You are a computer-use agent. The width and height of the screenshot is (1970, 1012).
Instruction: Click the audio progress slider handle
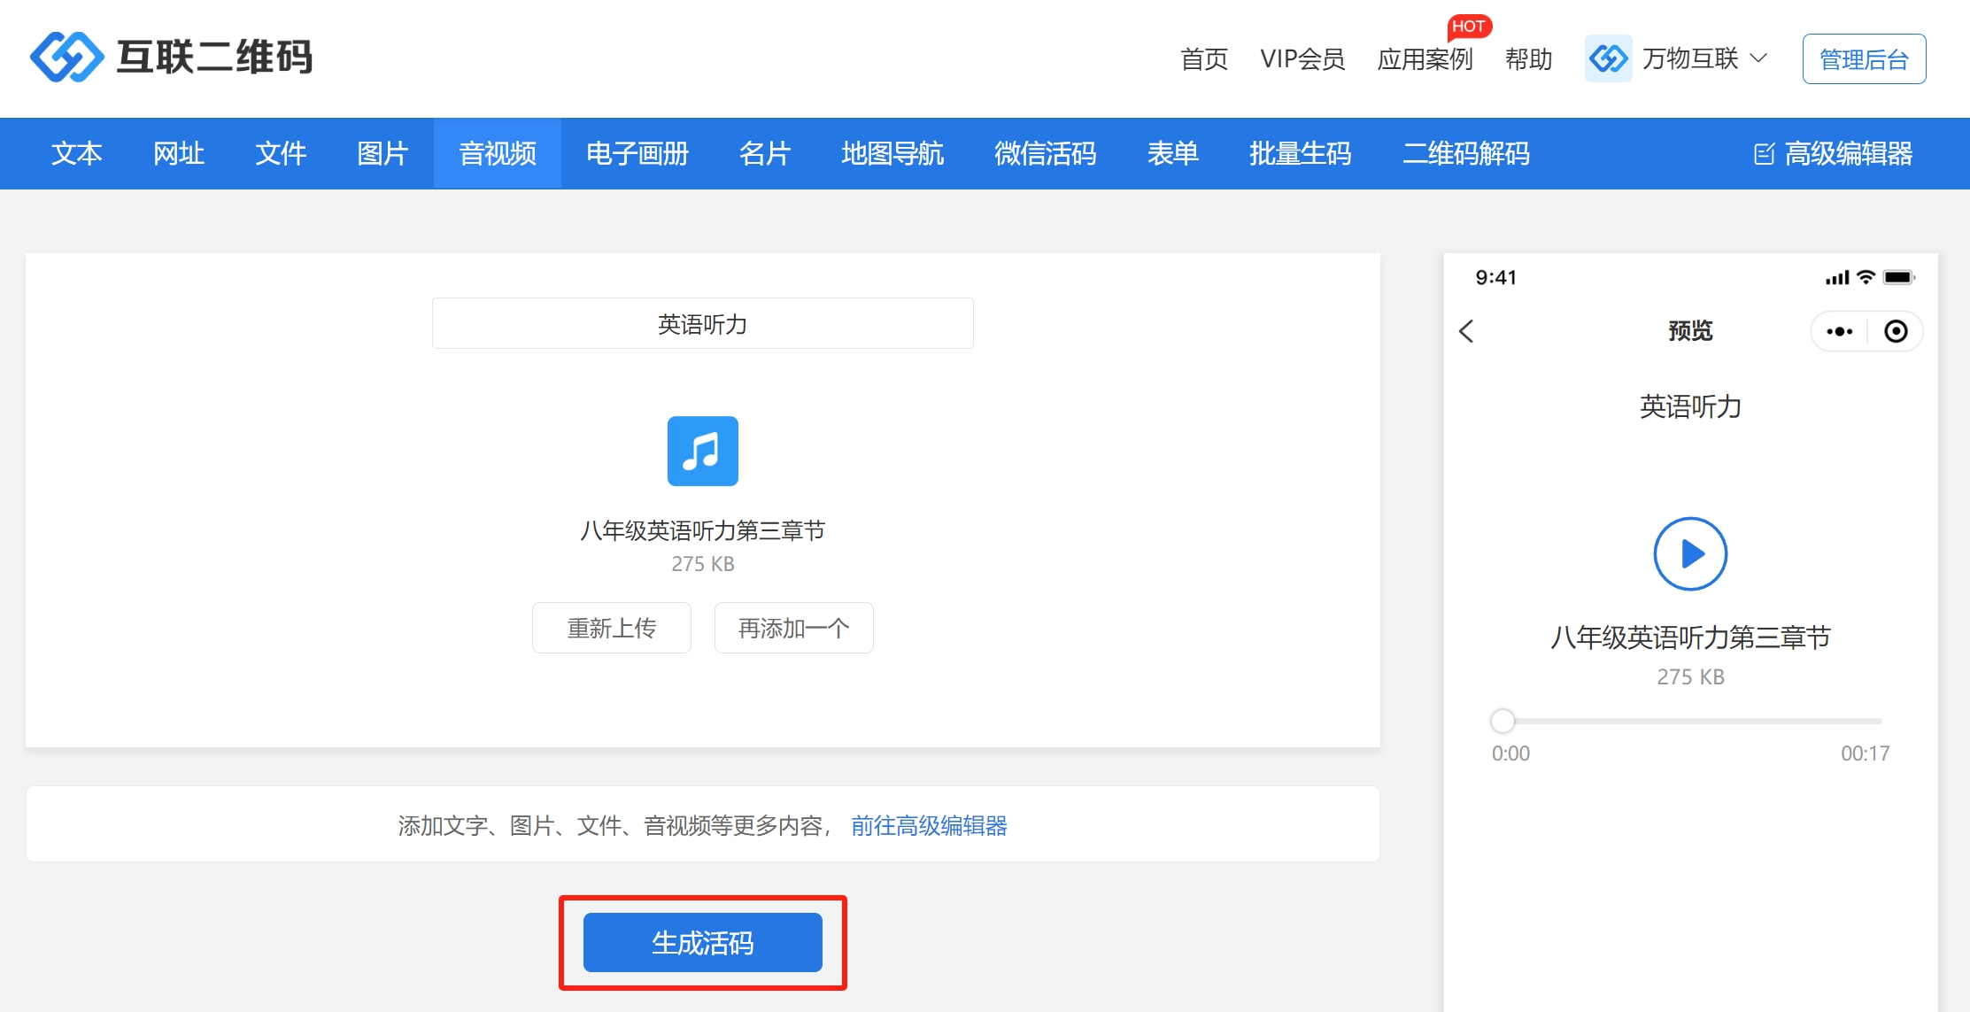click(x=1503, y=721)
